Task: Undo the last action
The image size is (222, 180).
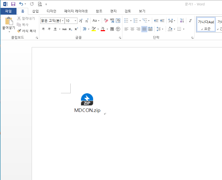Action: point(21,4)
